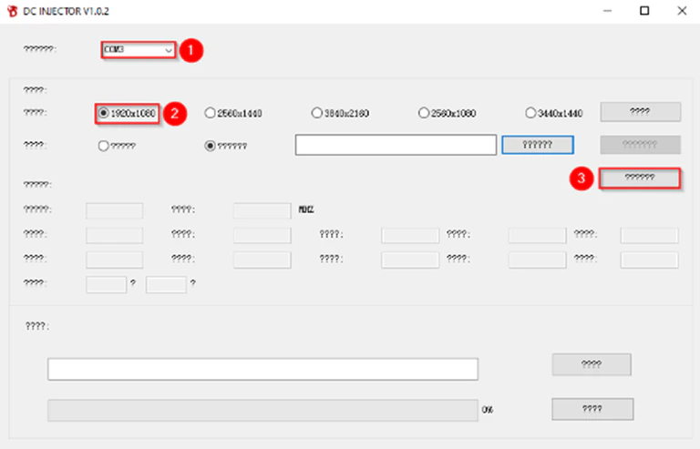Screen dimensions: 700x449
Task: Click the first of the two small adjacent fields
Action: tap(107, 284)
